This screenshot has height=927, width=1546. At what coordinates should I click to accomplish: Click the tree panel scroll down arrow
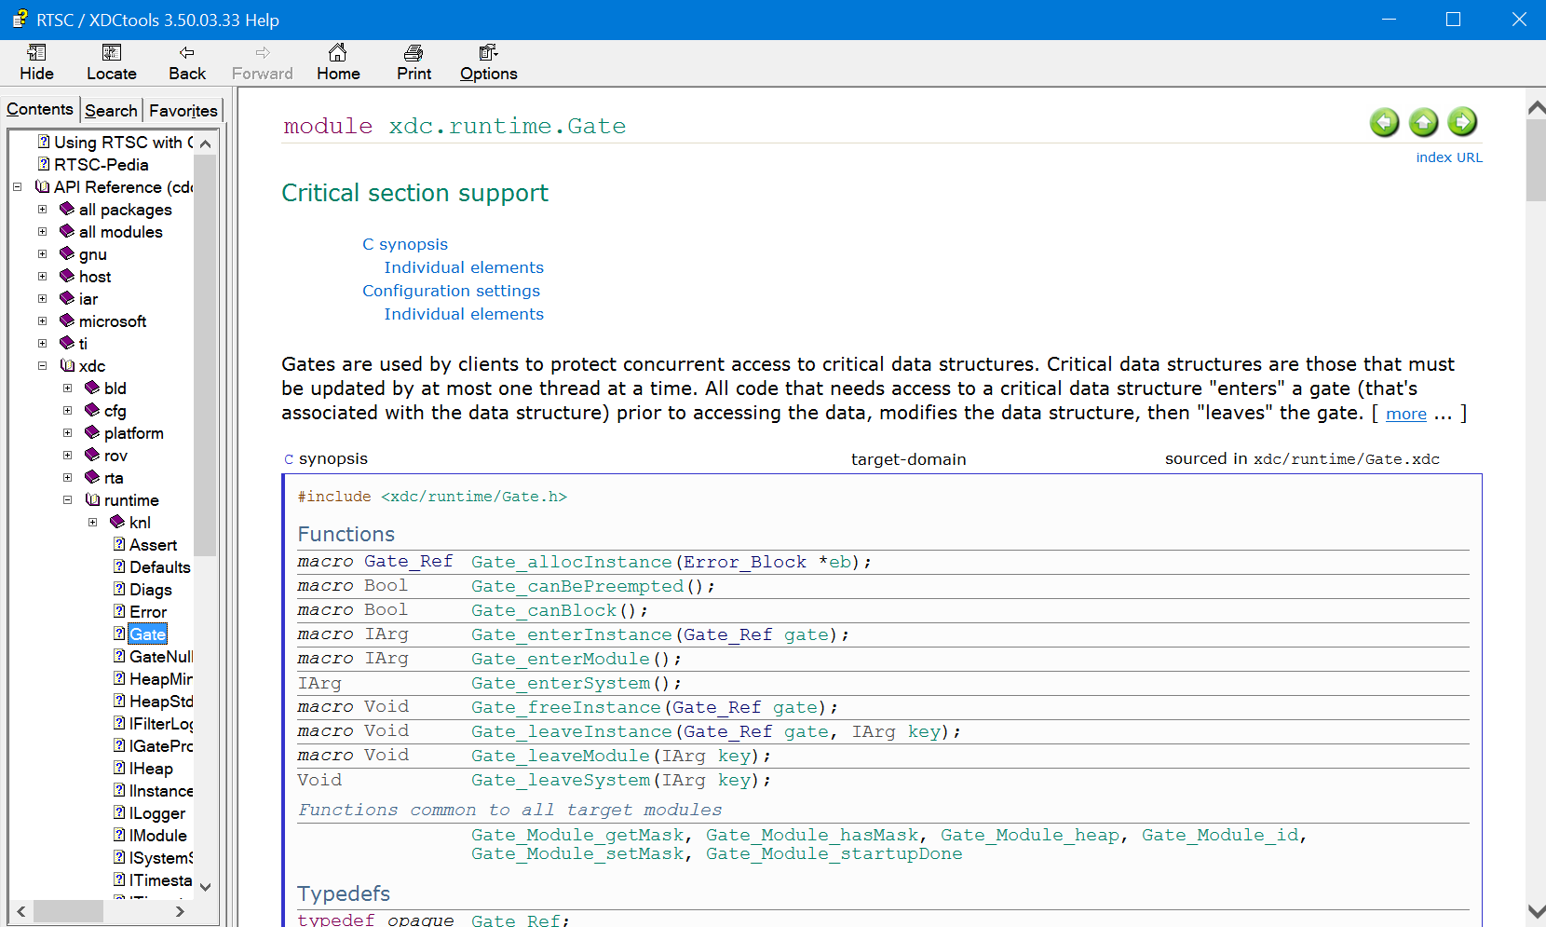click(x=206, y=887)
